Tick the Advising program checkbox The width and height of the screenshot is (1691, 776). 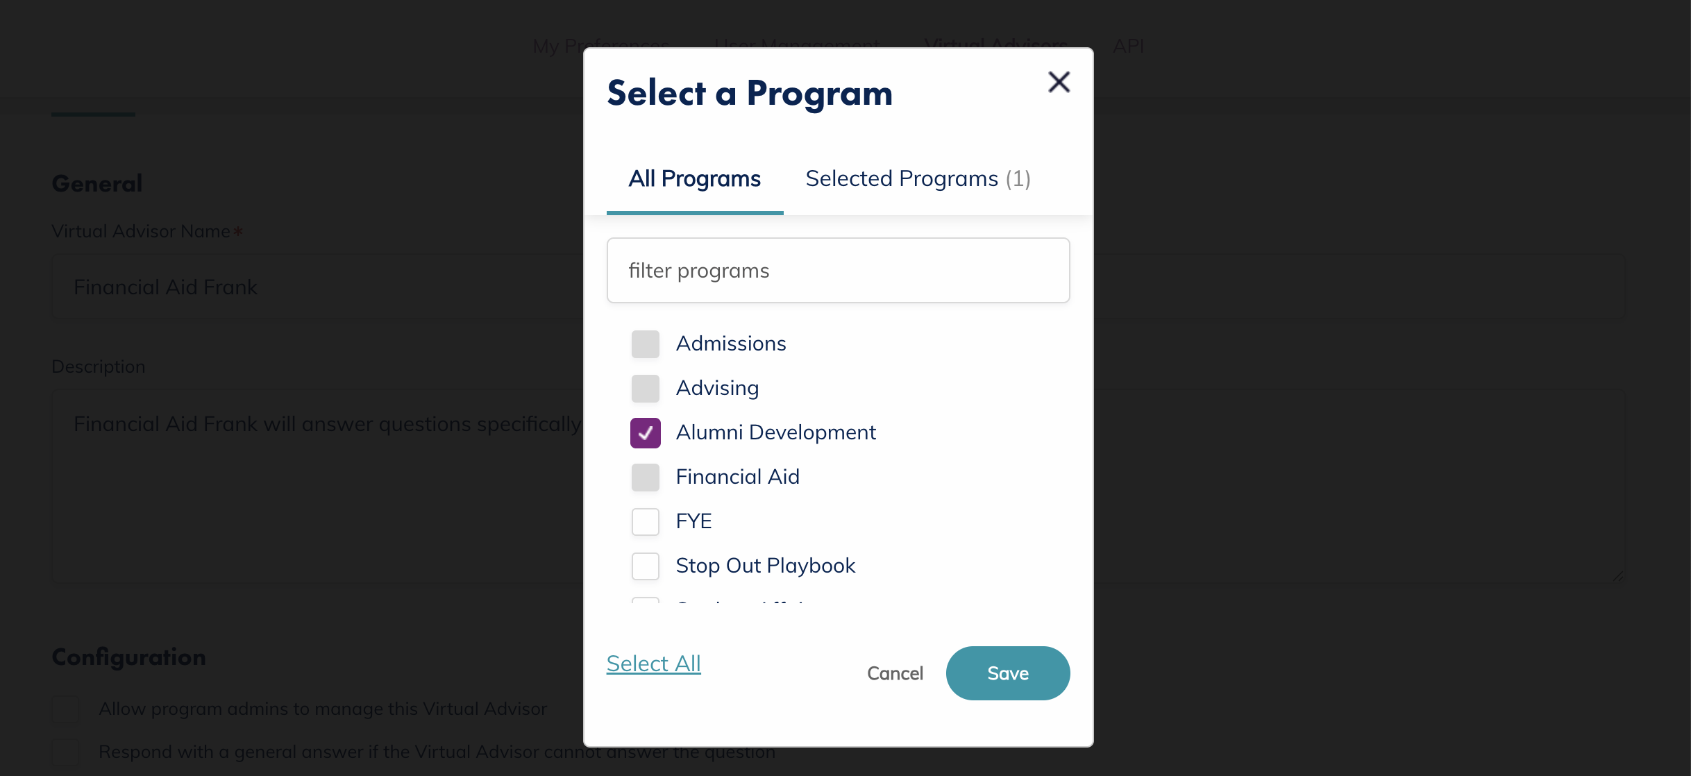click(x=646, y=389)
